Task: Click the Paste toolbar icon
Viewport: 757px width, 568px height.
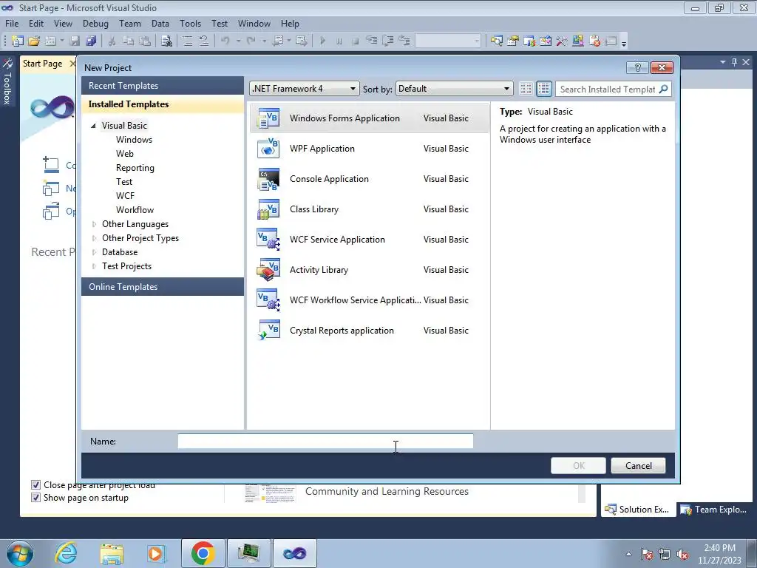Action: tap(145, 41)
